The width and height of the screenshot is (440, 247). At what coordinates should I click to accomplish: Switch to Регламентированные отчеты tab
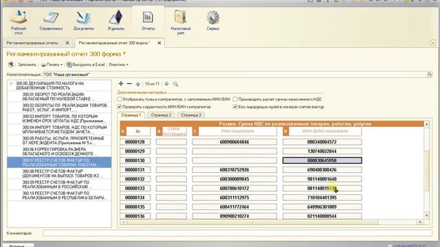click(32, 43)
